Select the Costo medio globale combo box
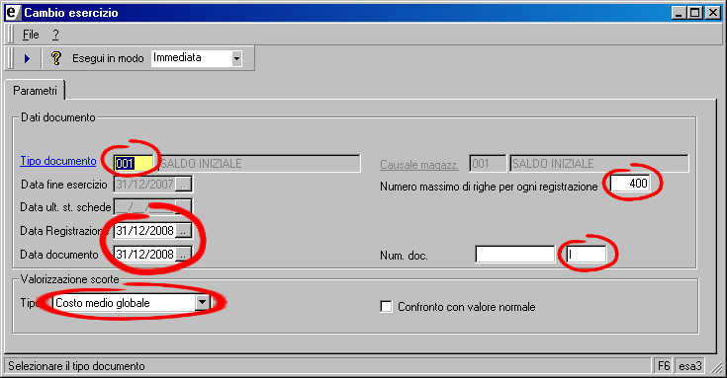Screen dimensions: 727x378 [131, 303]
